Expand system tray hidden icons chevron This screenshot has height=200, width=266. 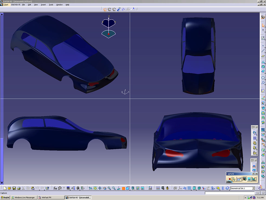[x=245, y=198]
